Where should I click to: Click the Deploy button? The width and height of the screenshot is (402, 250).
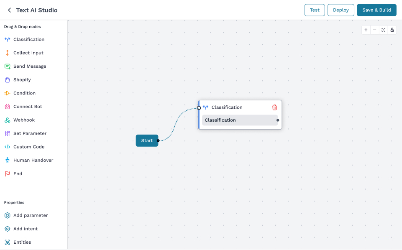(341, 10)
